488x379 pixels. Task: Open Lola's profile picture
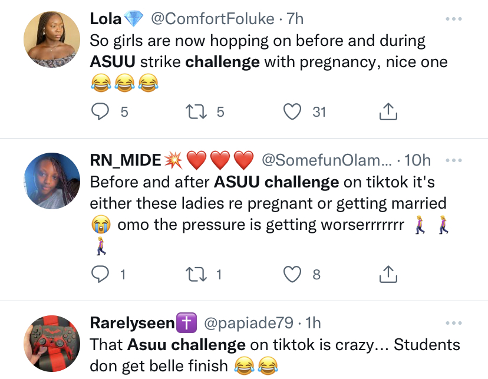tap(52, 39)
